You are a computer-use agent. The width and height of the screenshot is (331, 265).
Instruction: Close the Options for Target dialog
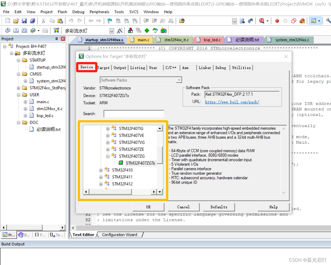click(286, 56)
